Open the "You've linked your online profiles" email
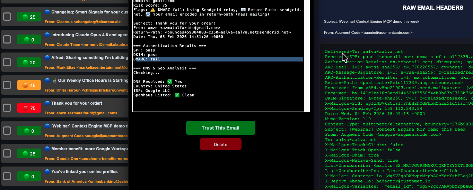The height and width of the screenshot is (190, 473). [85, 172]
